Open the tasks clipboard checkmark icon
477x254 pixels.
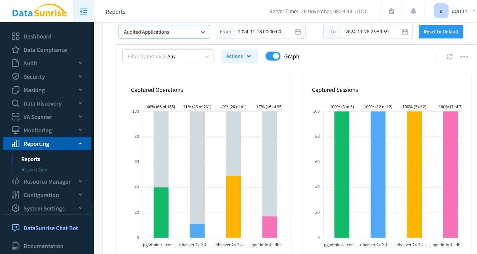391,11
